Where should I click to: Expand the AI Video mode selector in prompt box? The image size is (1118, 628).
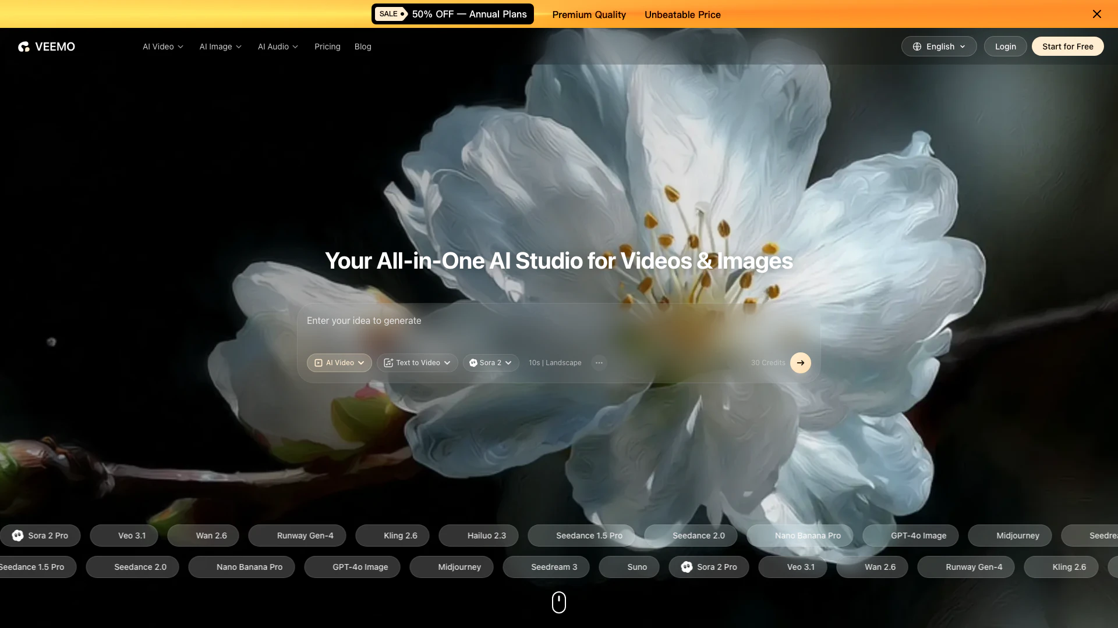coord(339,363)
